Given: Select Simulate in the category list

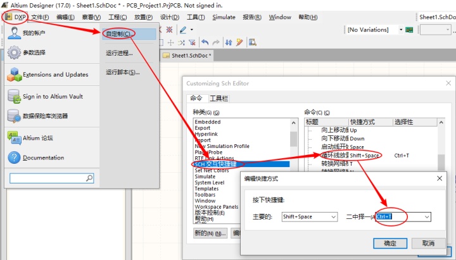Looking at the screenshot, I should click(x=205, y=176).
